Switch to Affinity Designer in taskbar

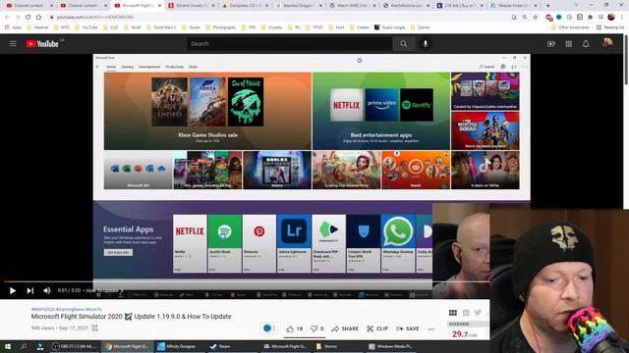coord(177,346)
